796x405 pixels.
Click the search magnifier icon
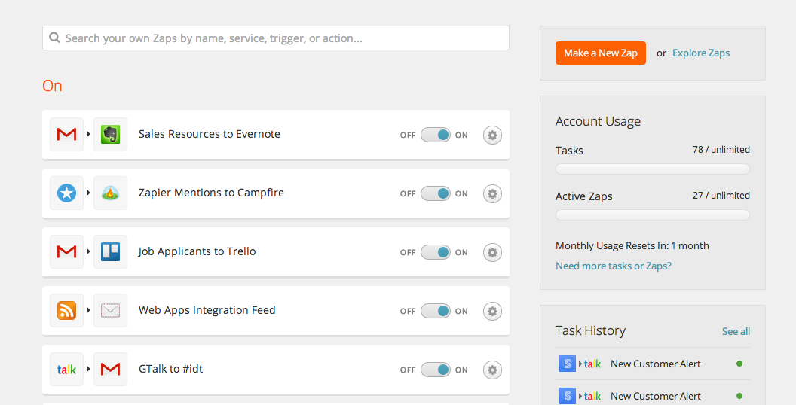(54, 38)
